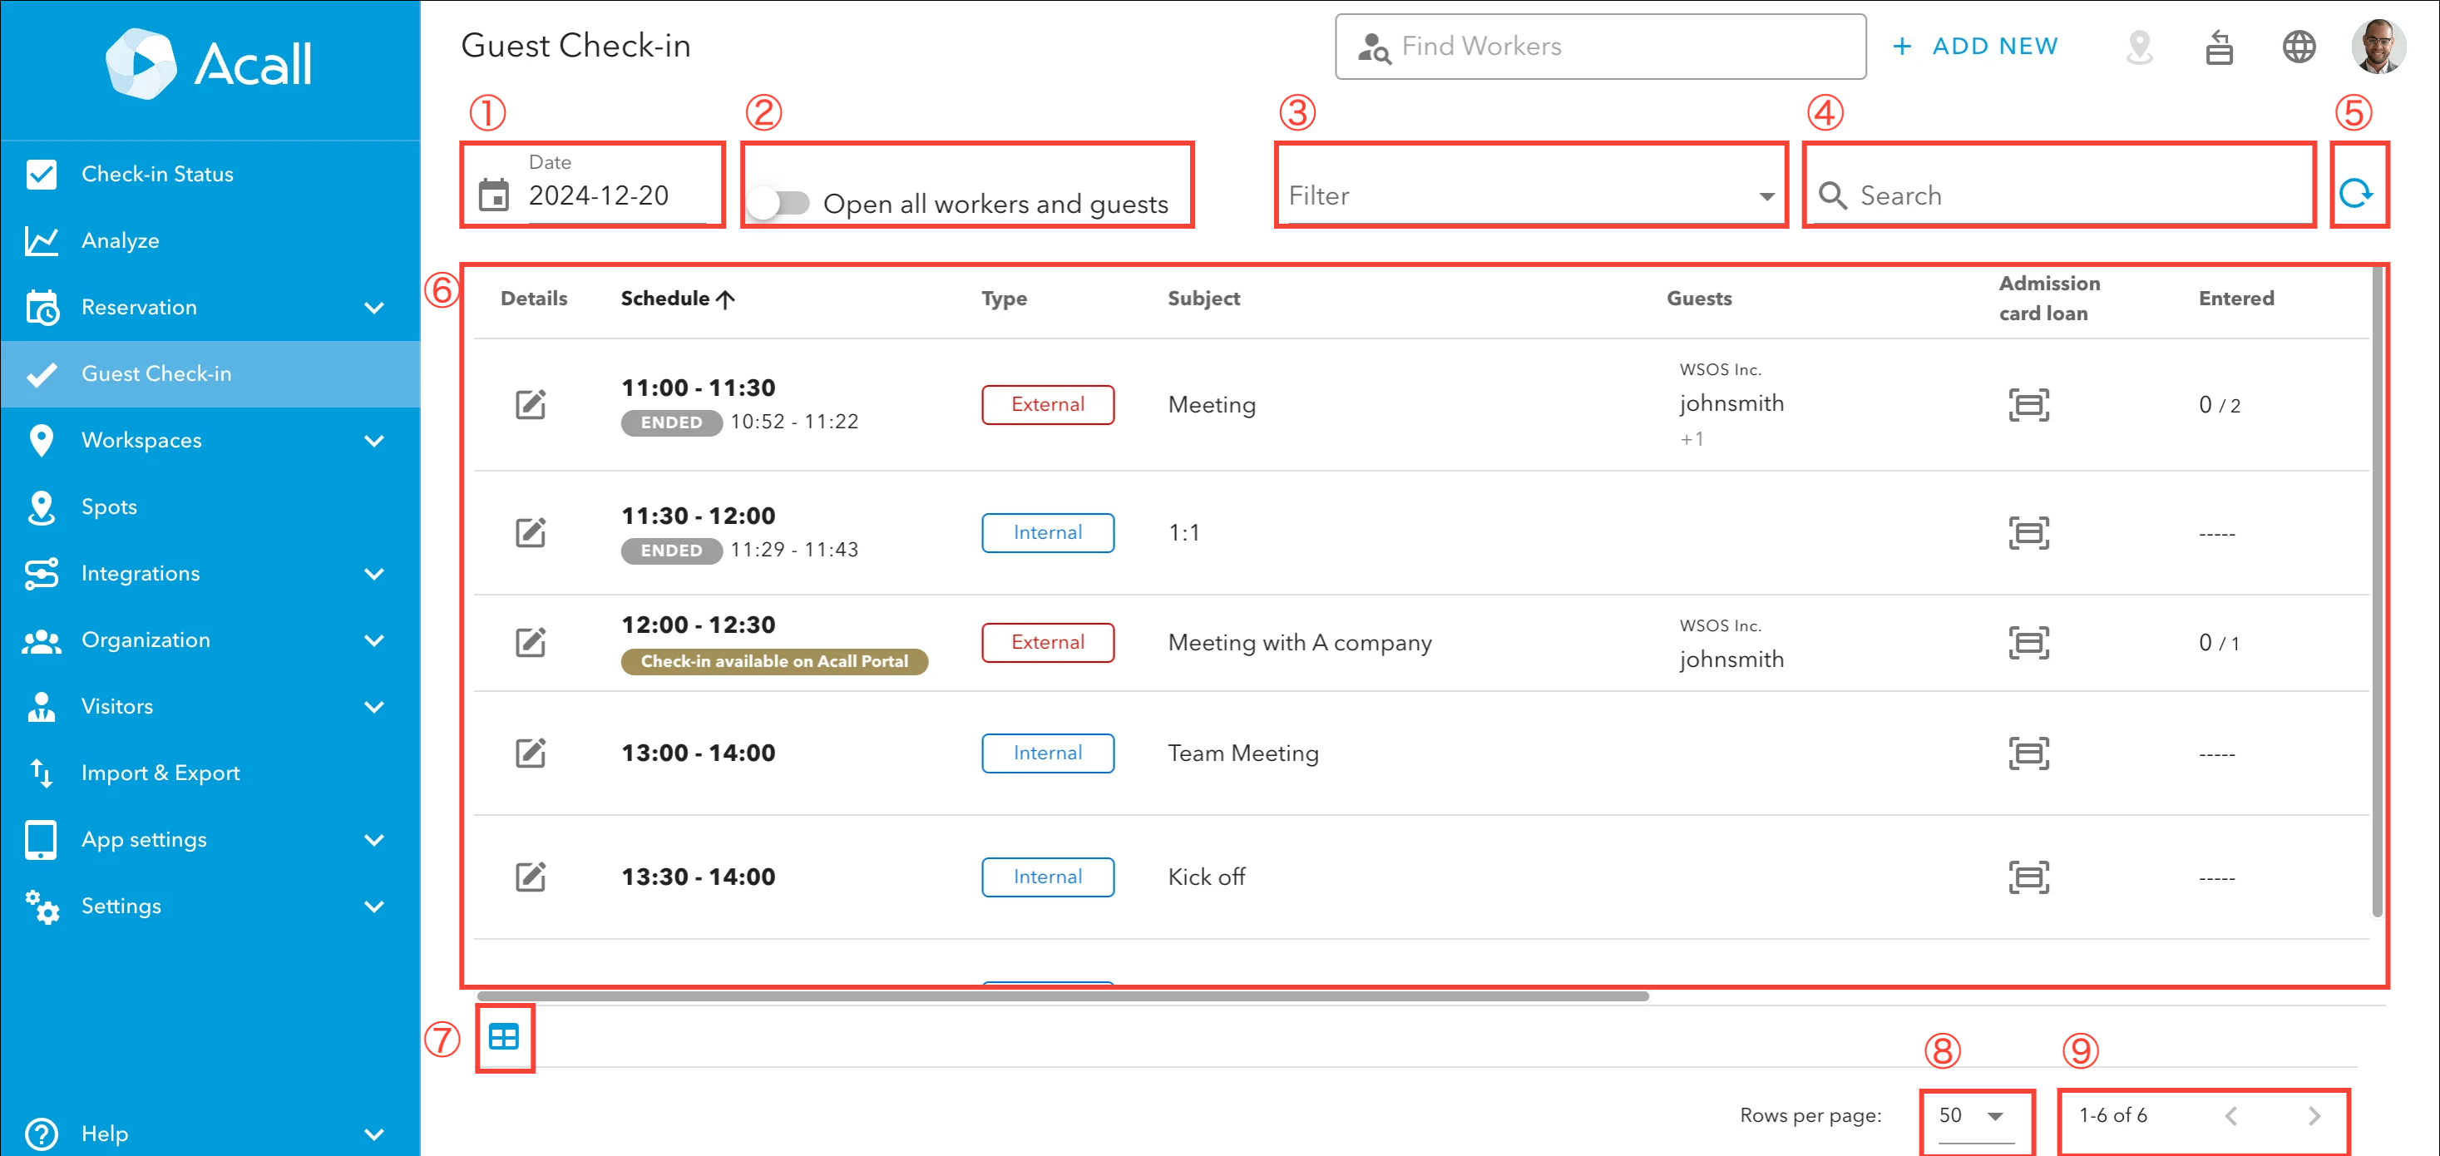Expand the Settings menu chevron

pos(374,907)
